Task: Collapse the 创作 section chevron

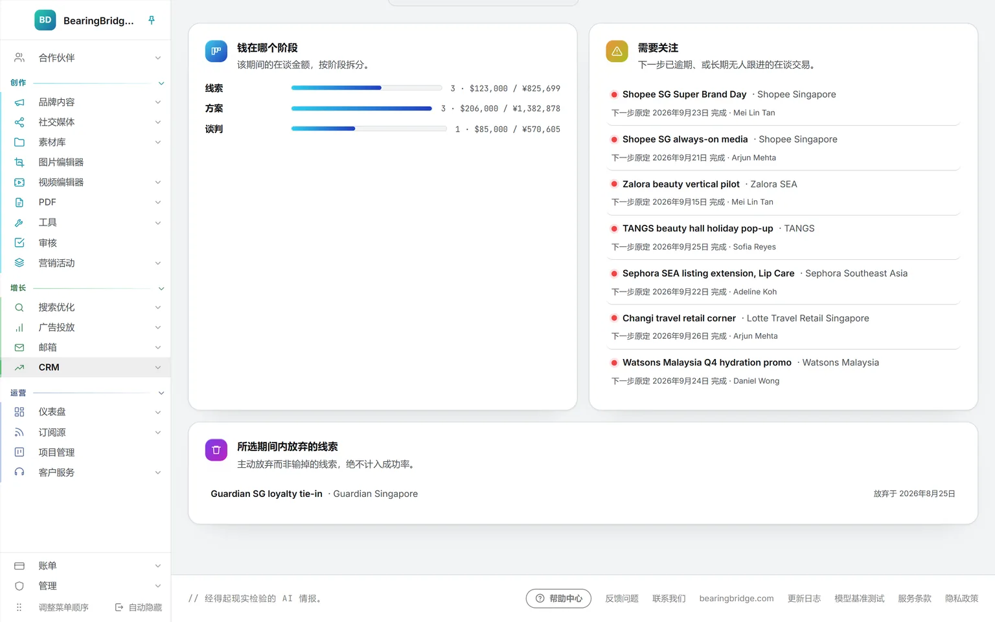Action: [x=161, y=83]
